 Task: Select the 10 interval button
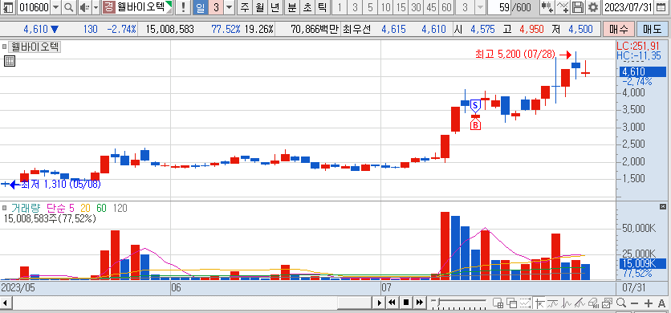tap(385, 7)
